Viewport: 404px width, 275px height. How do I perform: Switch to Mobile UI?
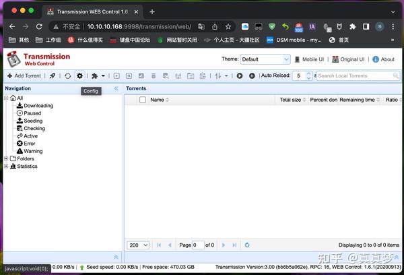[x=309, y=59]
